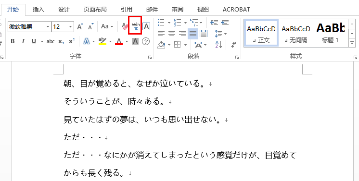359x181 pixels.
Task: Expand numbering library dropdown arrow
Action: (x=185, y=23)
